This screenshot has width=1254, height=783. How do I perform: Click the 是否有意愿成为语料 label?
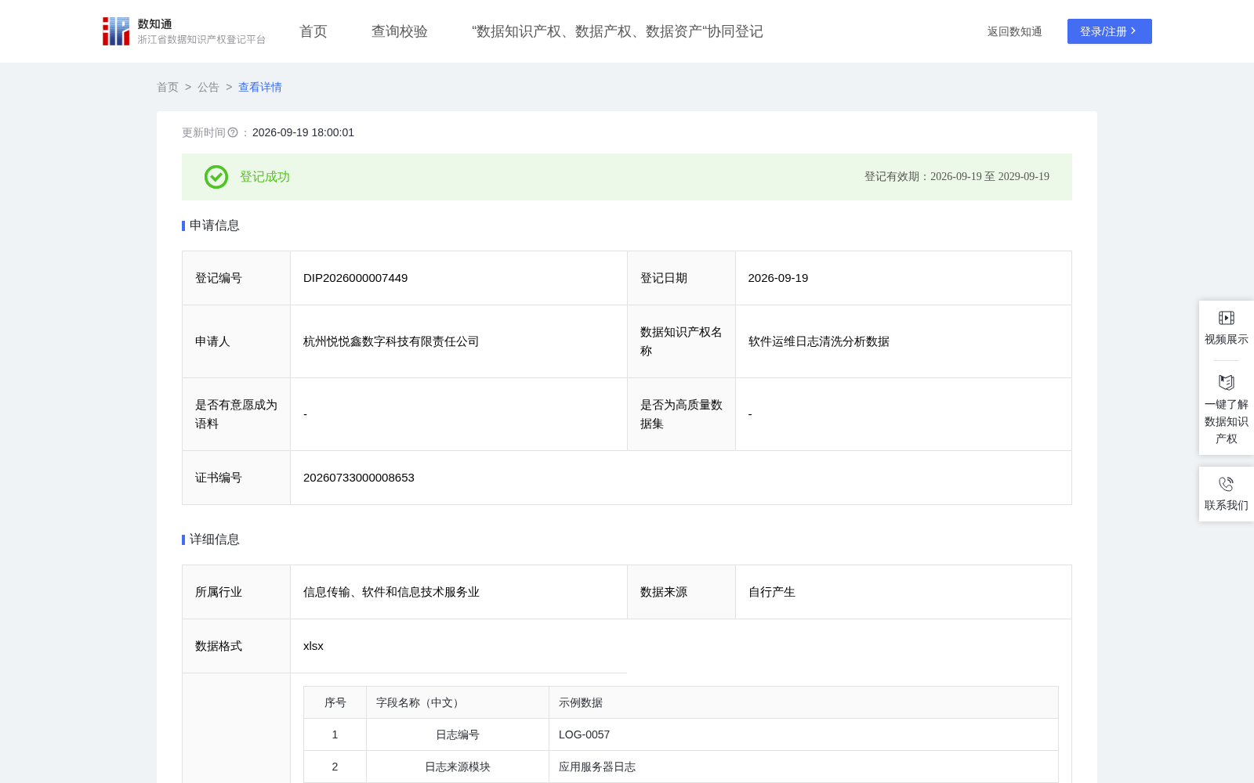point(236,414)
